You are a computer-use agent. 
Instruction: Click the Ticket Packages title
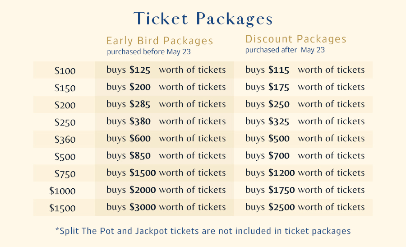pyautogui.click(x=203, y=19)
